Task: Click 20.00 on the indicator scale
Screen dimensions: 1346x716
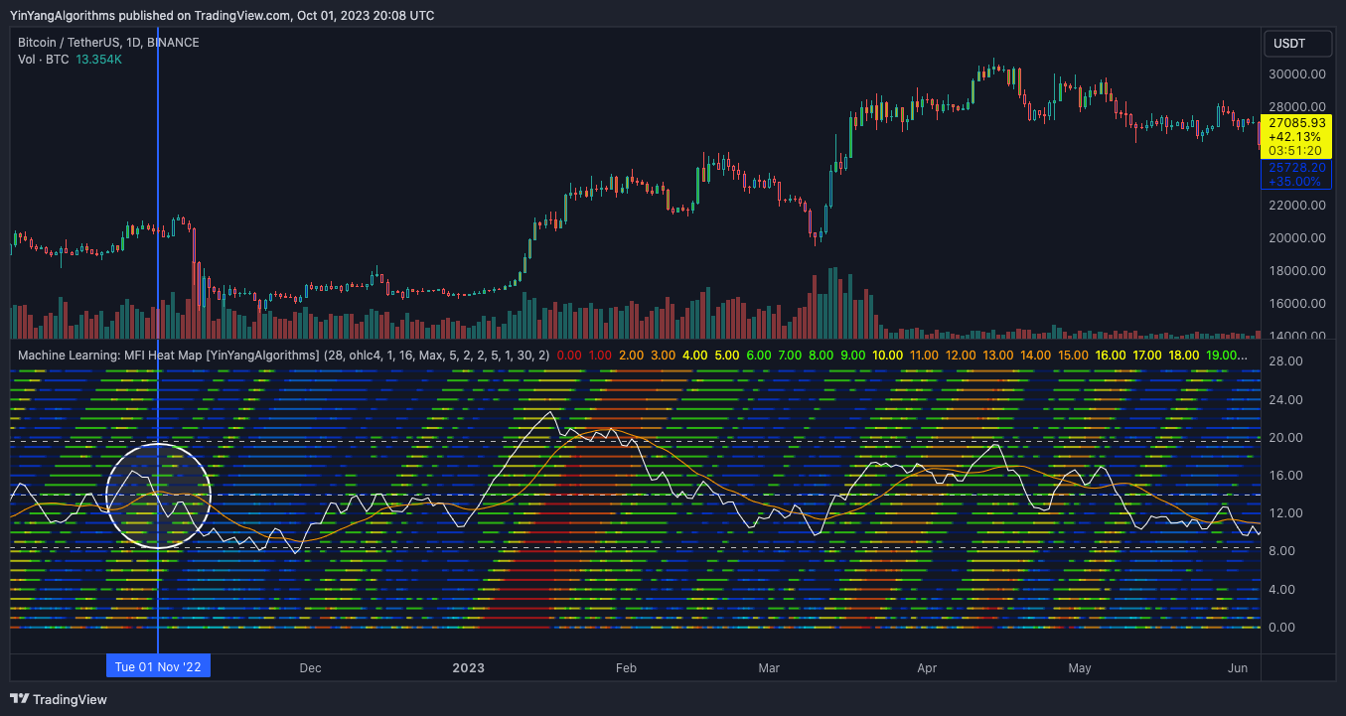Action: [1285, 438]
